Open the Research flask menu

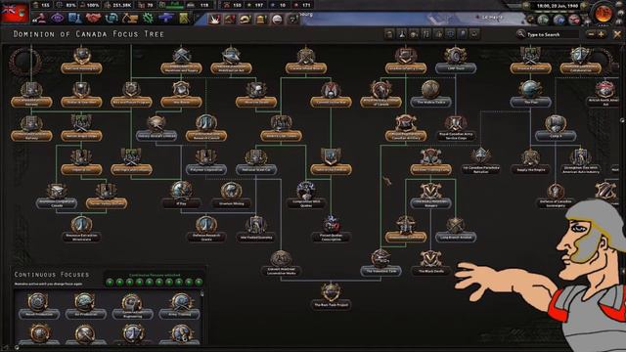74,18
